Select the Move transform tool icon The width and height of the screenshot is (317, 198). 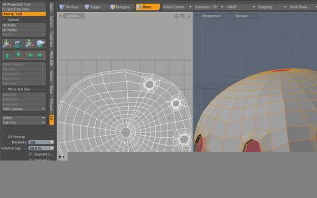click(7, 44)
